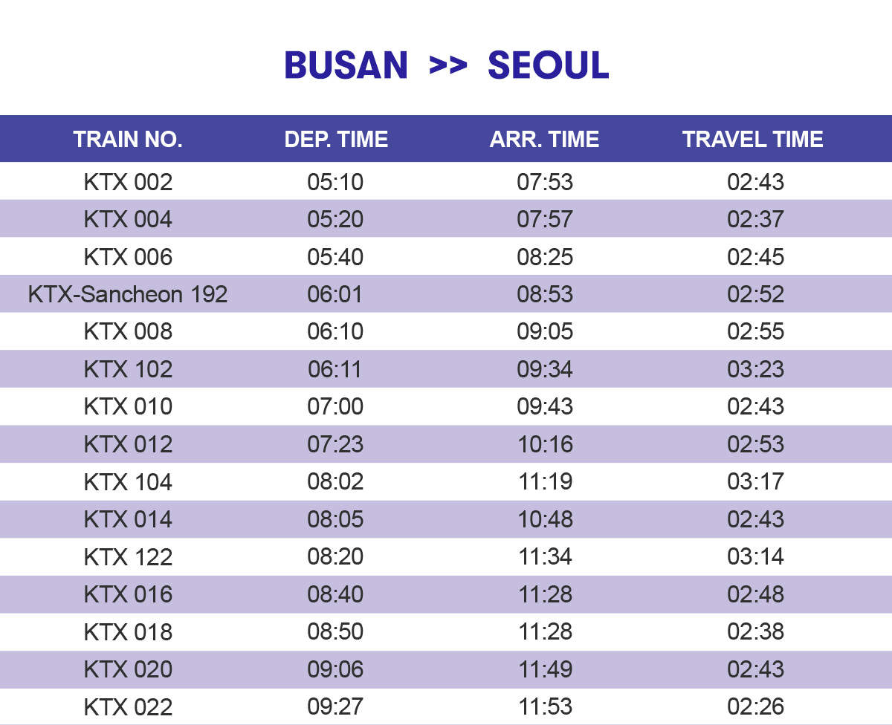Click the ARR. TIME column header
Screen dimensions: 892x725
(544, 139)
